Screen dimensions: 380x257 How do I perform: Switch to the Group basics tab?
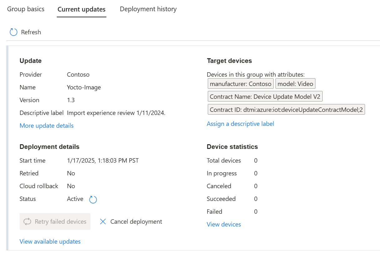click(x=26, y=9)
